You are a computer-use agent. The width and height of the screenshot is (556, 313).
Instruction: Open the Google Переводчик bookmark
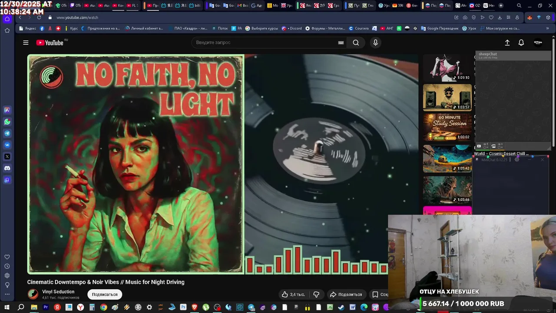(x=439, y=28)
